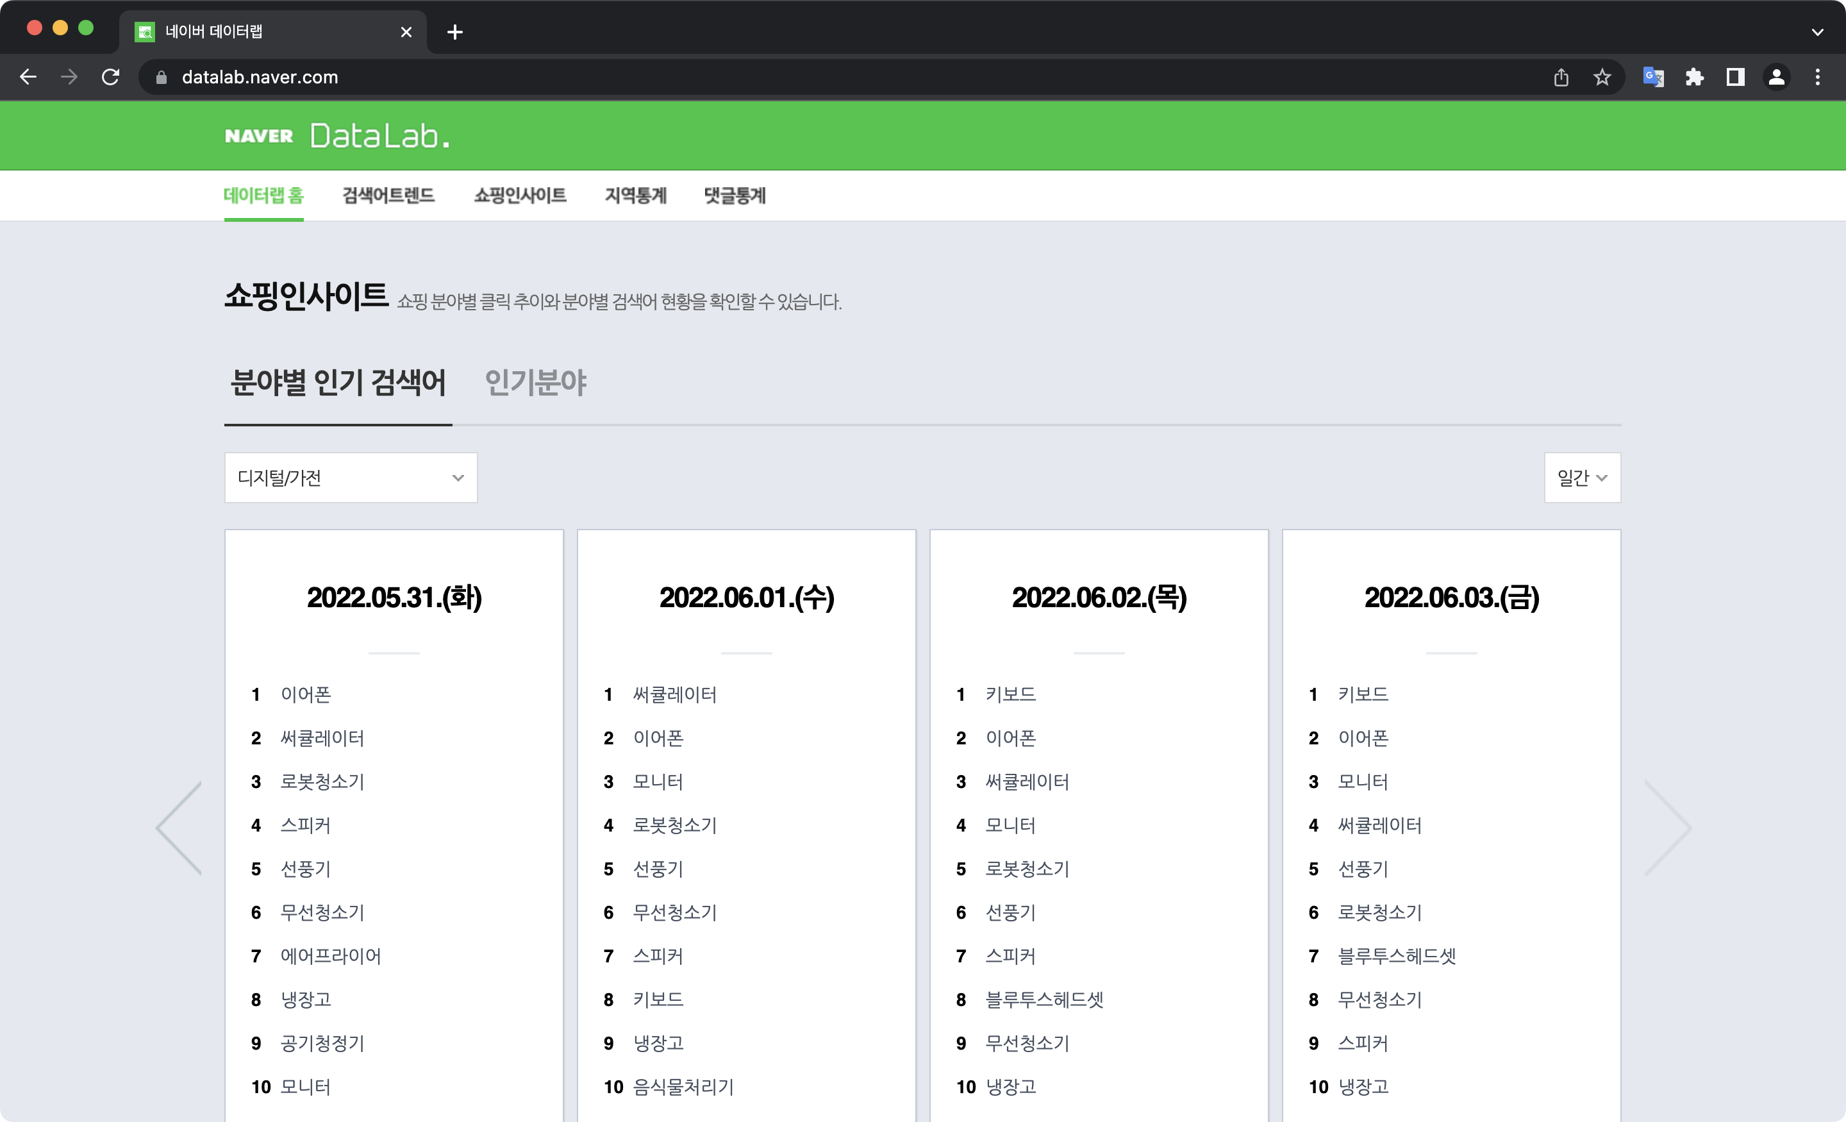Select the 지역통계 menu item
The height and width of the screenshot is (1122, 1846).
[635, 196]
